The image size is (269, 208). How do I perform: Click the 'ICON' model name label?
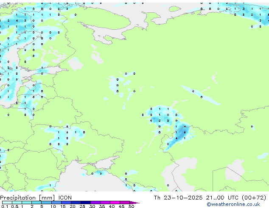click(x=65, y=198)
